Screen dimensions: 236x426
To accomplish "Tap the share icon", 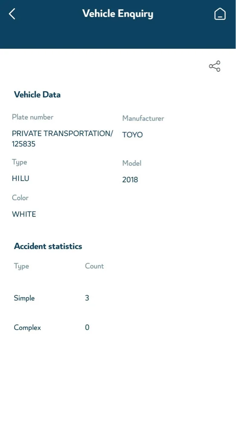I will [215, 66].
